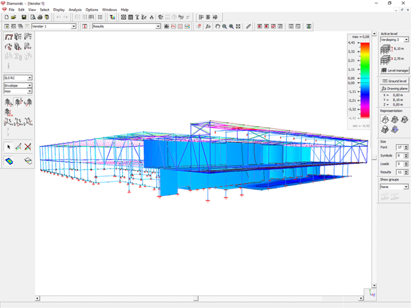Click the Save file toolbar icon
Image resolution: width=411 pixels, height=308 pixels.
click(24, 17)
